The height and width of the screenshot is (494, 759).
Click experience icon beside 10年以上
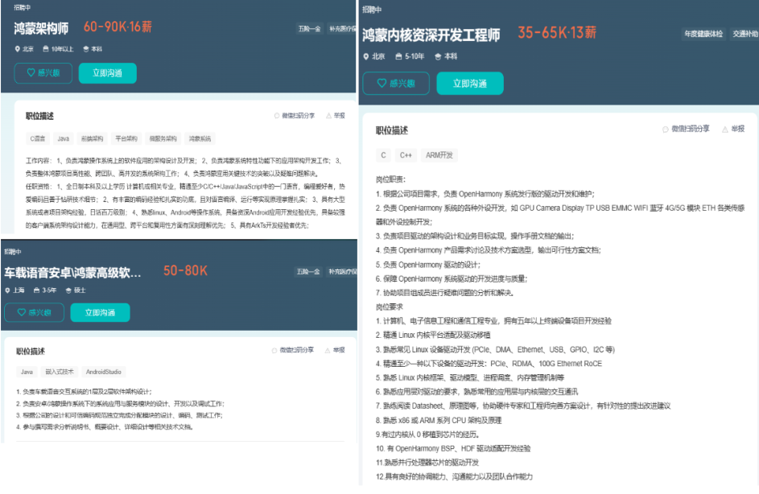pyautogui.click(x=46, y=49)
